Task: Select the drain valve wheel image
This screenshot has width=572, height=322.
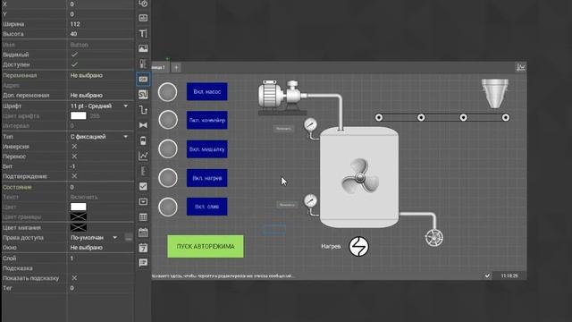Action: 433,238
